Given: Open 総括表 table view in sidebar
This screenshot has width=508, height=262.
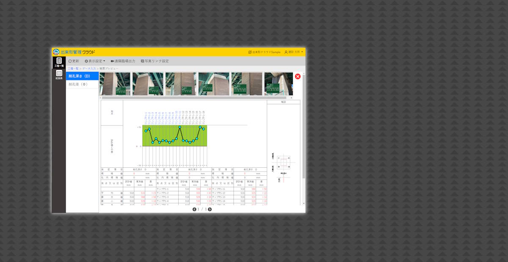Looking at the screenshot, I should [59, 75].
